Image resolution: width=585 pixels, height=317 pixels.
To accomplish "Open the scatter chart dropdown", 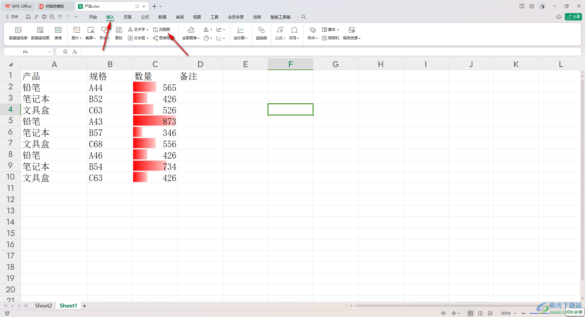I will (x=221, y=38).
